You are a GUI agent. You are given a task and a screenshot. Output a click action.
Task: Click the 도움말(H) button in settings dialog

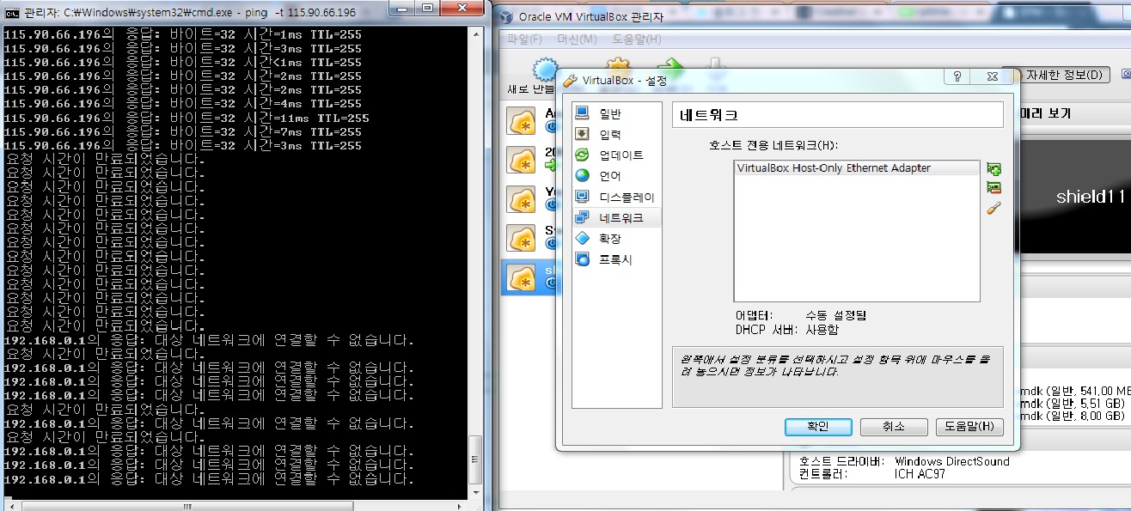click(969, 427)
